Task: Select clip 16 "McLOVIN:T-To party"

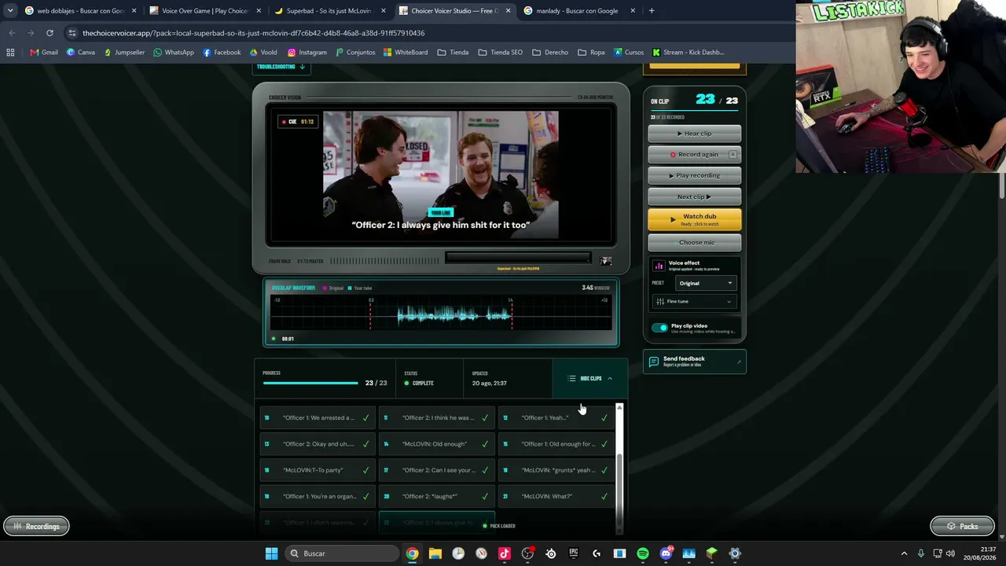Action: [318, 470]
